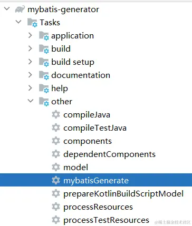Click the gear icon beside mybatisGenerate

[x=56, y=180]
